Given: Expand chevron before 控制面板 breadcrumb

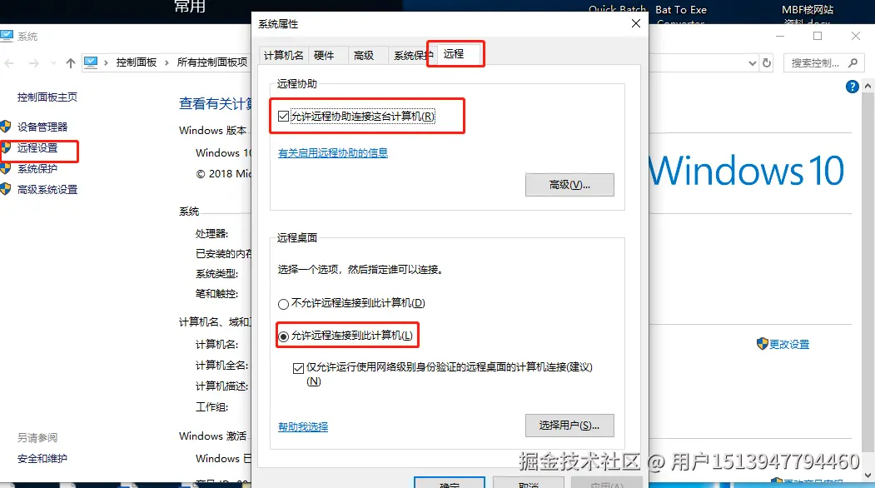Looking at the screenshot, I should coord(106,62).
